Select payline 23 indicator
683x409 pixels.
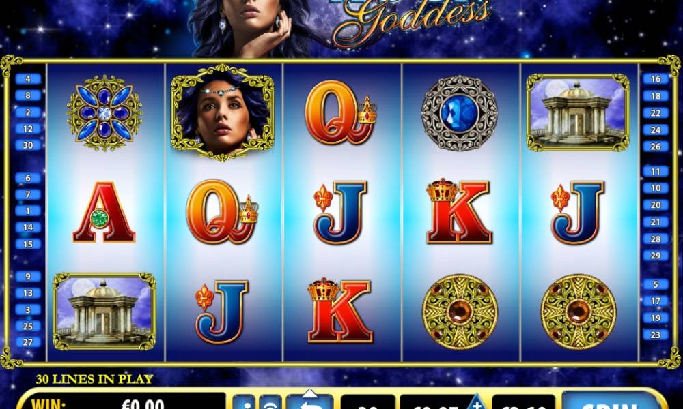[656, 335]
